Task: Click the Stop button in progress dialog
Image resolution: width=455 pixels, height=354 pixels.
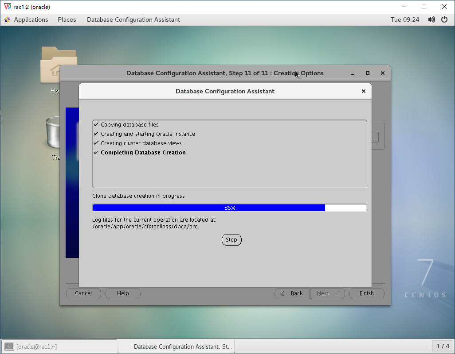Action: tap(231, 240)
